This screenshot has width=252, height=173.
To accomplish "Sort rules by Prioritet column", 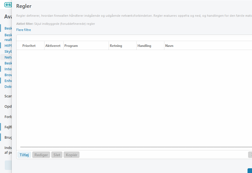I will point(29,46).
